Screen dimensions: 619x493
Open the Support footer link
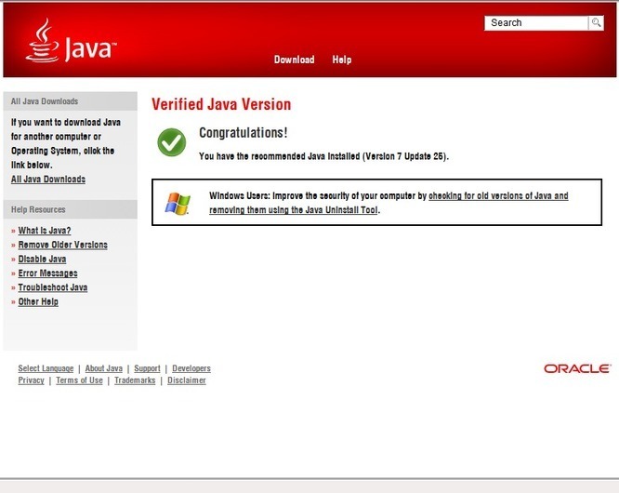[147, 368]
